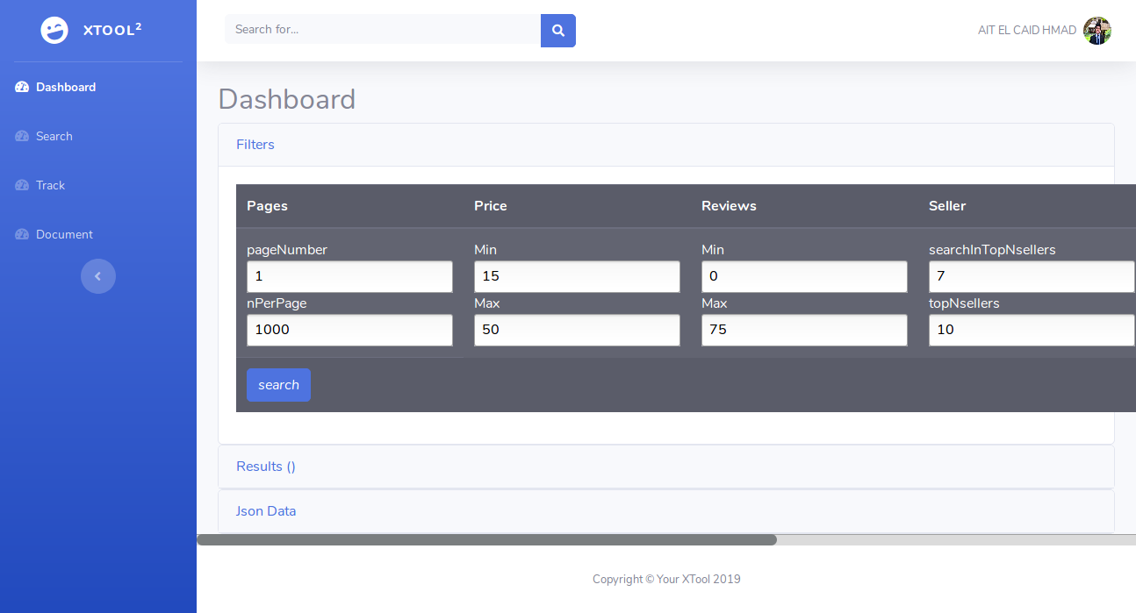Open the Track menu item
The width and height of the screenshot is (1136, 613).
tap(50, 186)
